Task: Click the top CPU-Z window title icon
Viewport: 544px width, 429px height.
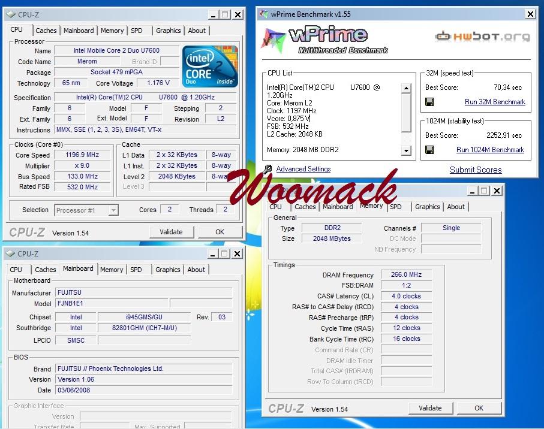Action: pyautogui.click(x=11, y=14)
